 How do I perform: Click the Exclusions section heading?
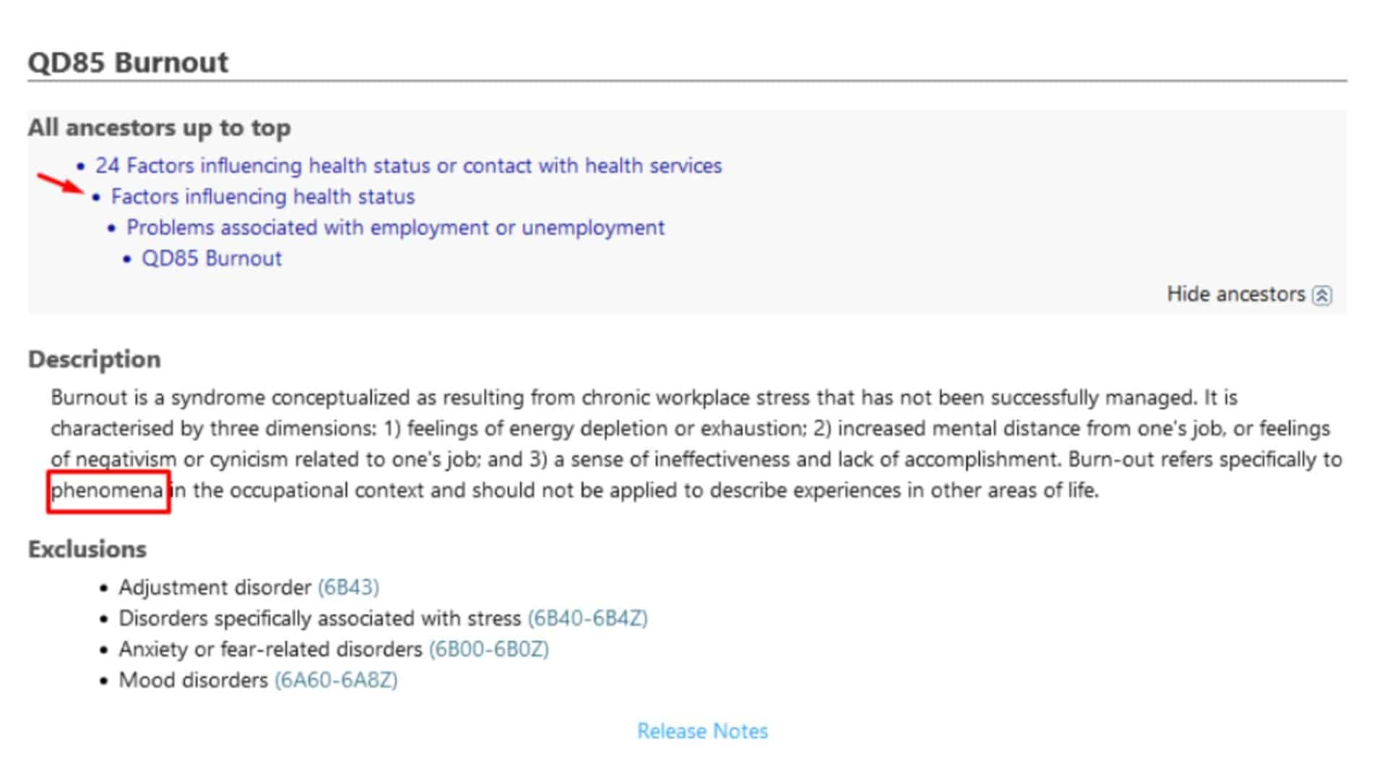(87, 550)
